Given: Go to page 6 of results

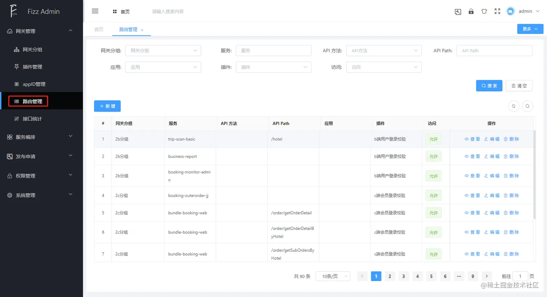Looking at the screenshot, I should [445, 276].
